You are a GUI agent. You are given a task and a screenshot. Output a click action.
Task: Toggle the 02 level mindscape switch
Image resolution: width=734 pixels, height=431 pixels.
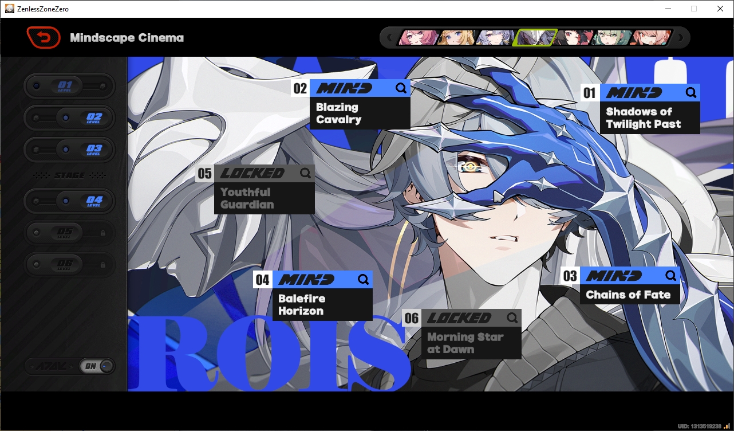[x=69, y=117]
